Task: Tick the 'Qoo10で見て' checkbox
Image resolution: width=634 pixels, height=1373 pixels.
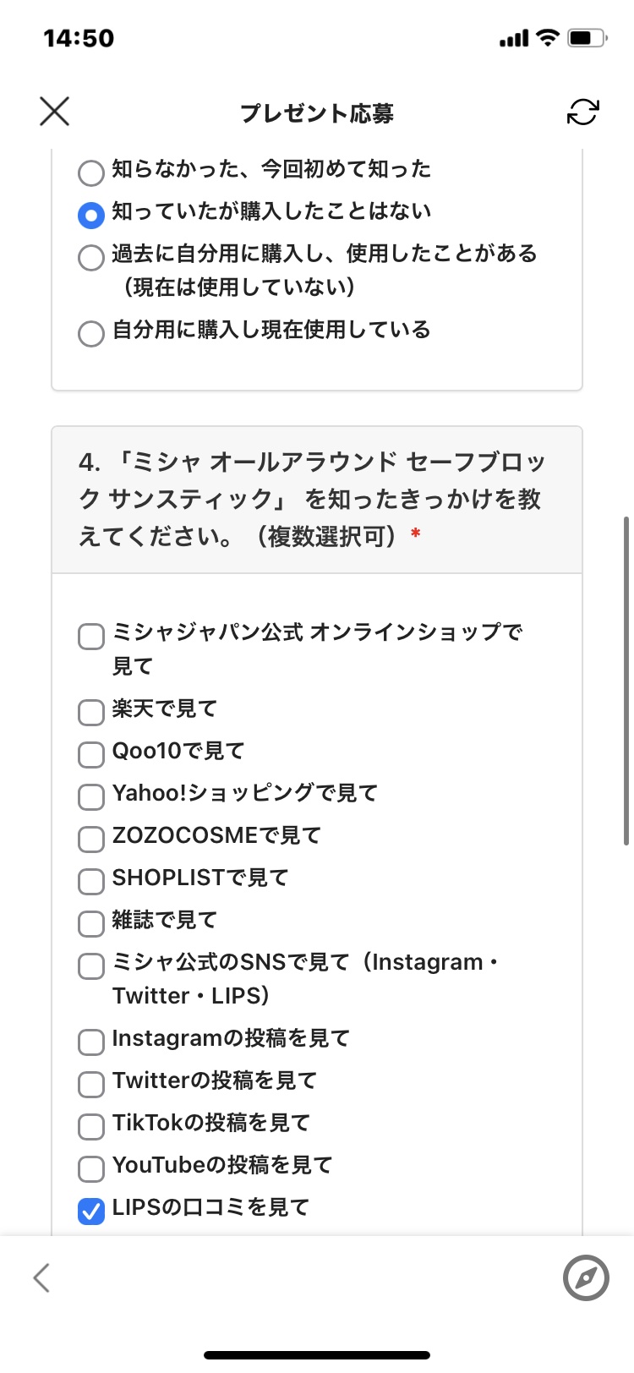Action: pyautogui.click(x=91, y=754)
